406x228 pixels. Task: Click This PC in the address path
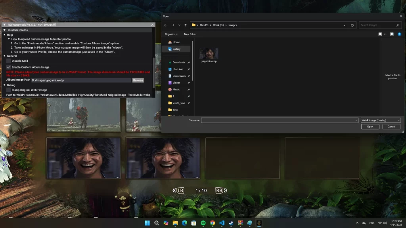[x=204, y=25]
